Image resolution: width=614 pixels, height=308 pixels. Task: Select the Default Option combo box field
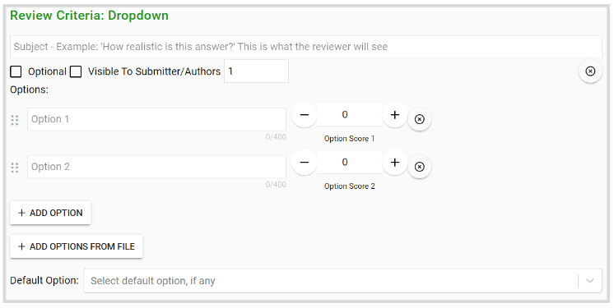(342, 281)
